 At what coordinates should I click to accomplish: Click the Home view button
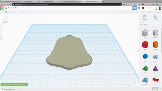coord(2,25)
